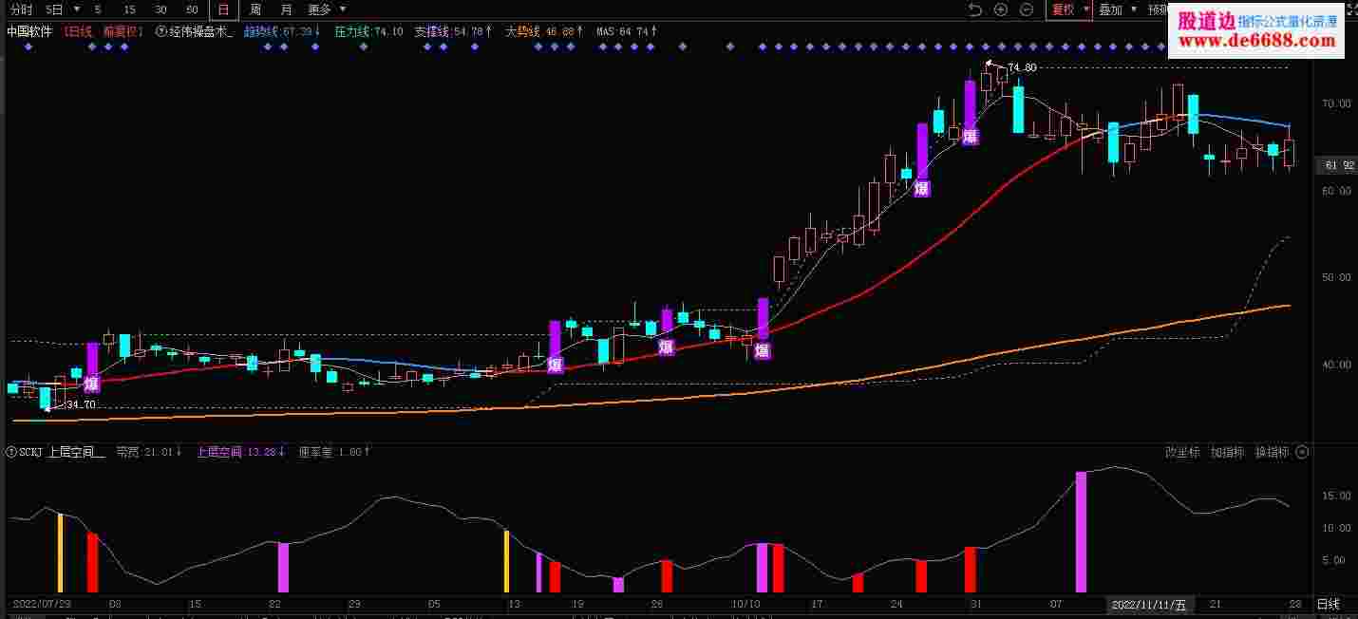
Task: Select the 日 daily period tab
Action: [x=223, y=9]
